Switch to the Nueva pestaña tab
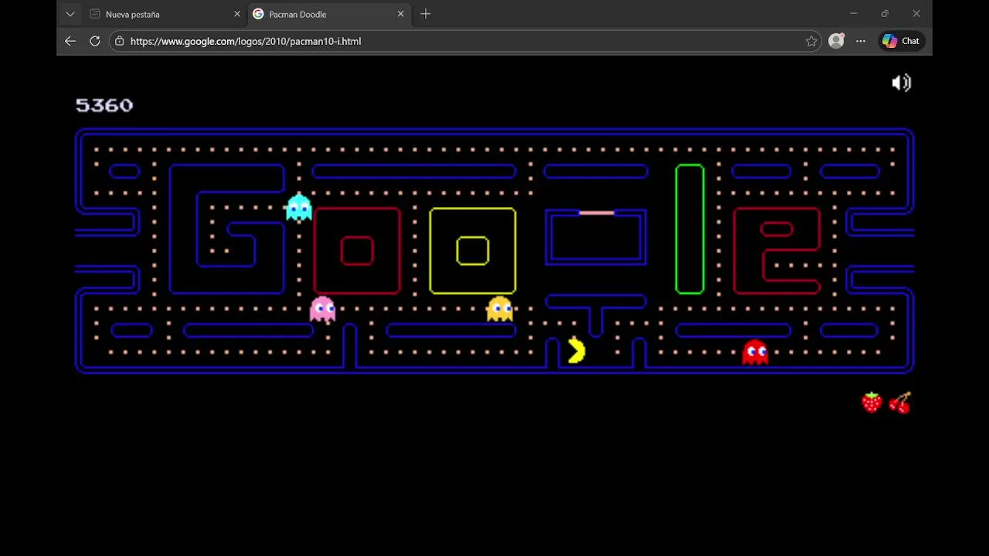Image resolution: width=989 pixels, height=556 pixels. tap(163, 14)
